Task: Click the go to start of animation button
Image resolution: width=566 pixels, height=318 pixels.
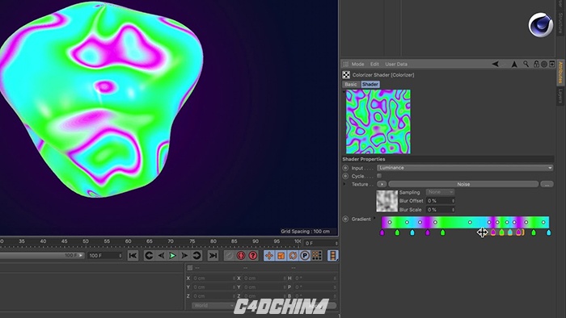Action: [133, 256]
